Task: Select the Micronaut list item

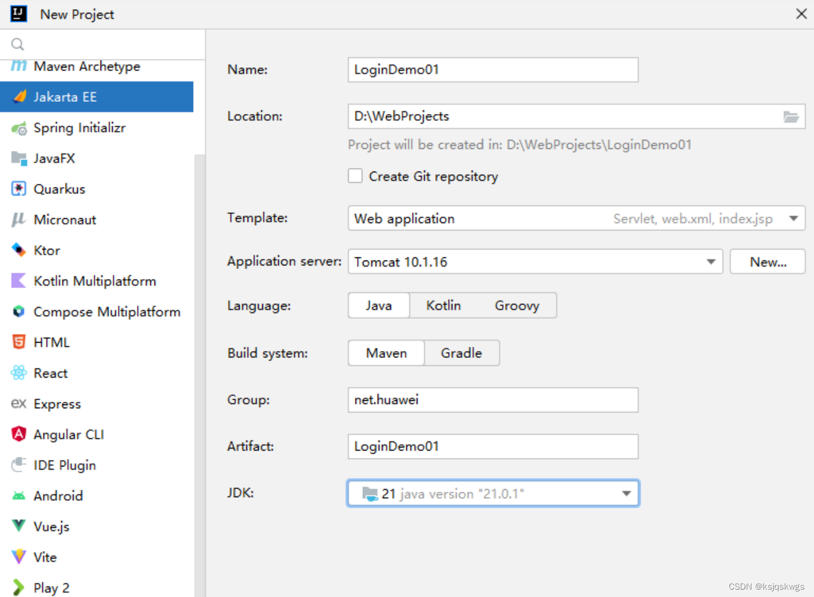Action: (x=97, y=219)
